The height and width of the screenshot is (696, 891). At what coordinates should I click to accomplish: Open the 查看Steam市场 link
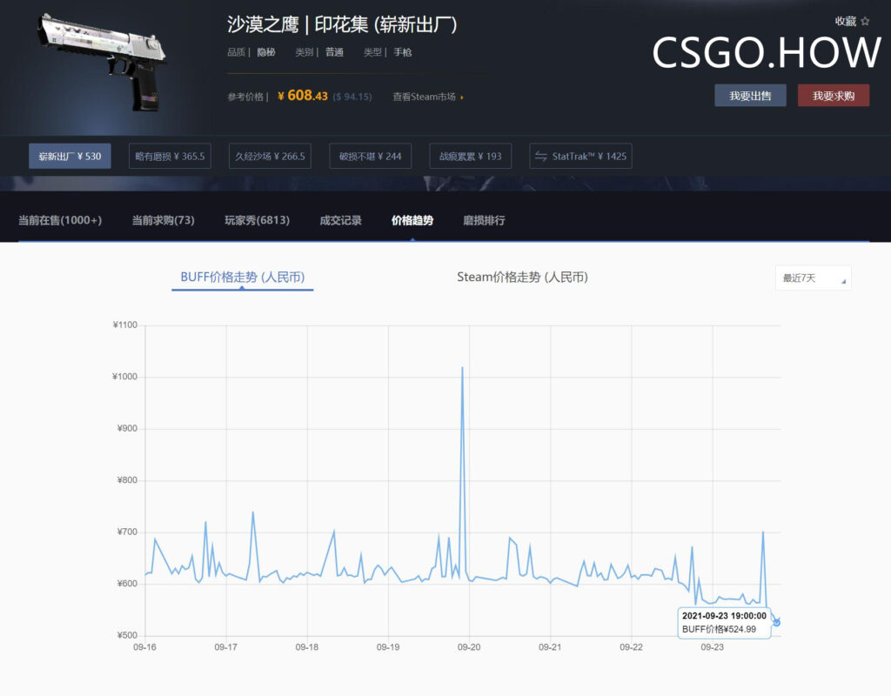point(428,97)
